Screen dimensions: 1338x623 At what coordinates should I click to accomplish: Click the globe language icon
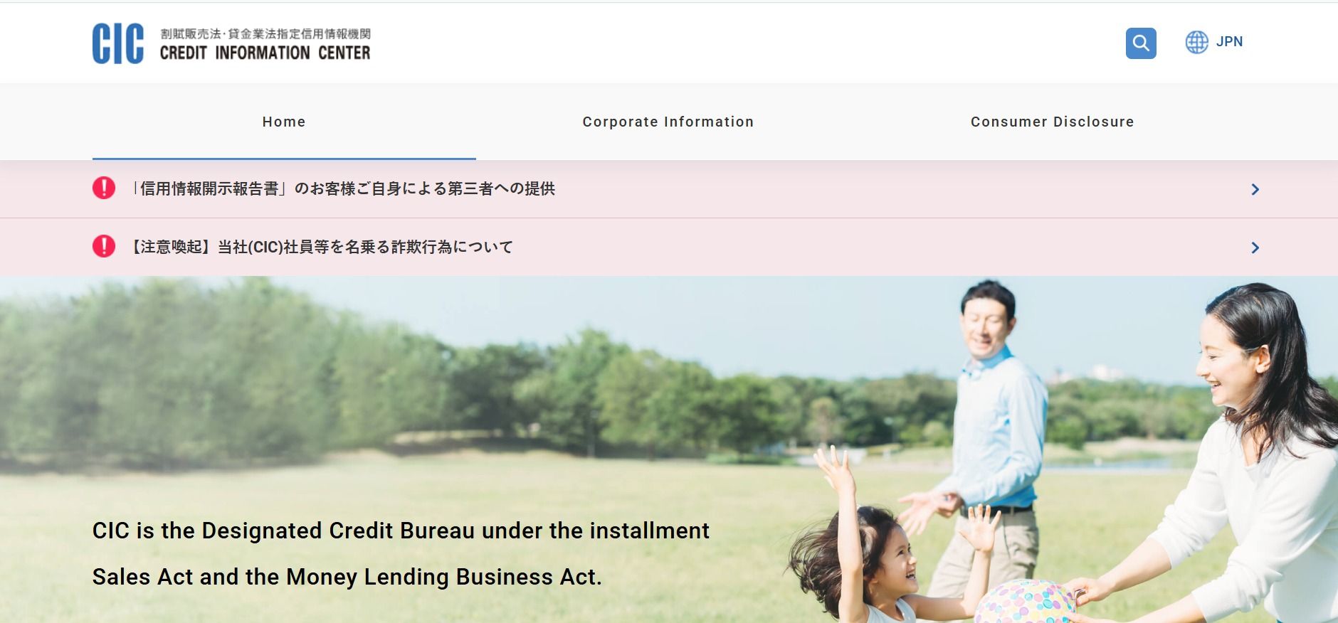(x=1197, y=42)
